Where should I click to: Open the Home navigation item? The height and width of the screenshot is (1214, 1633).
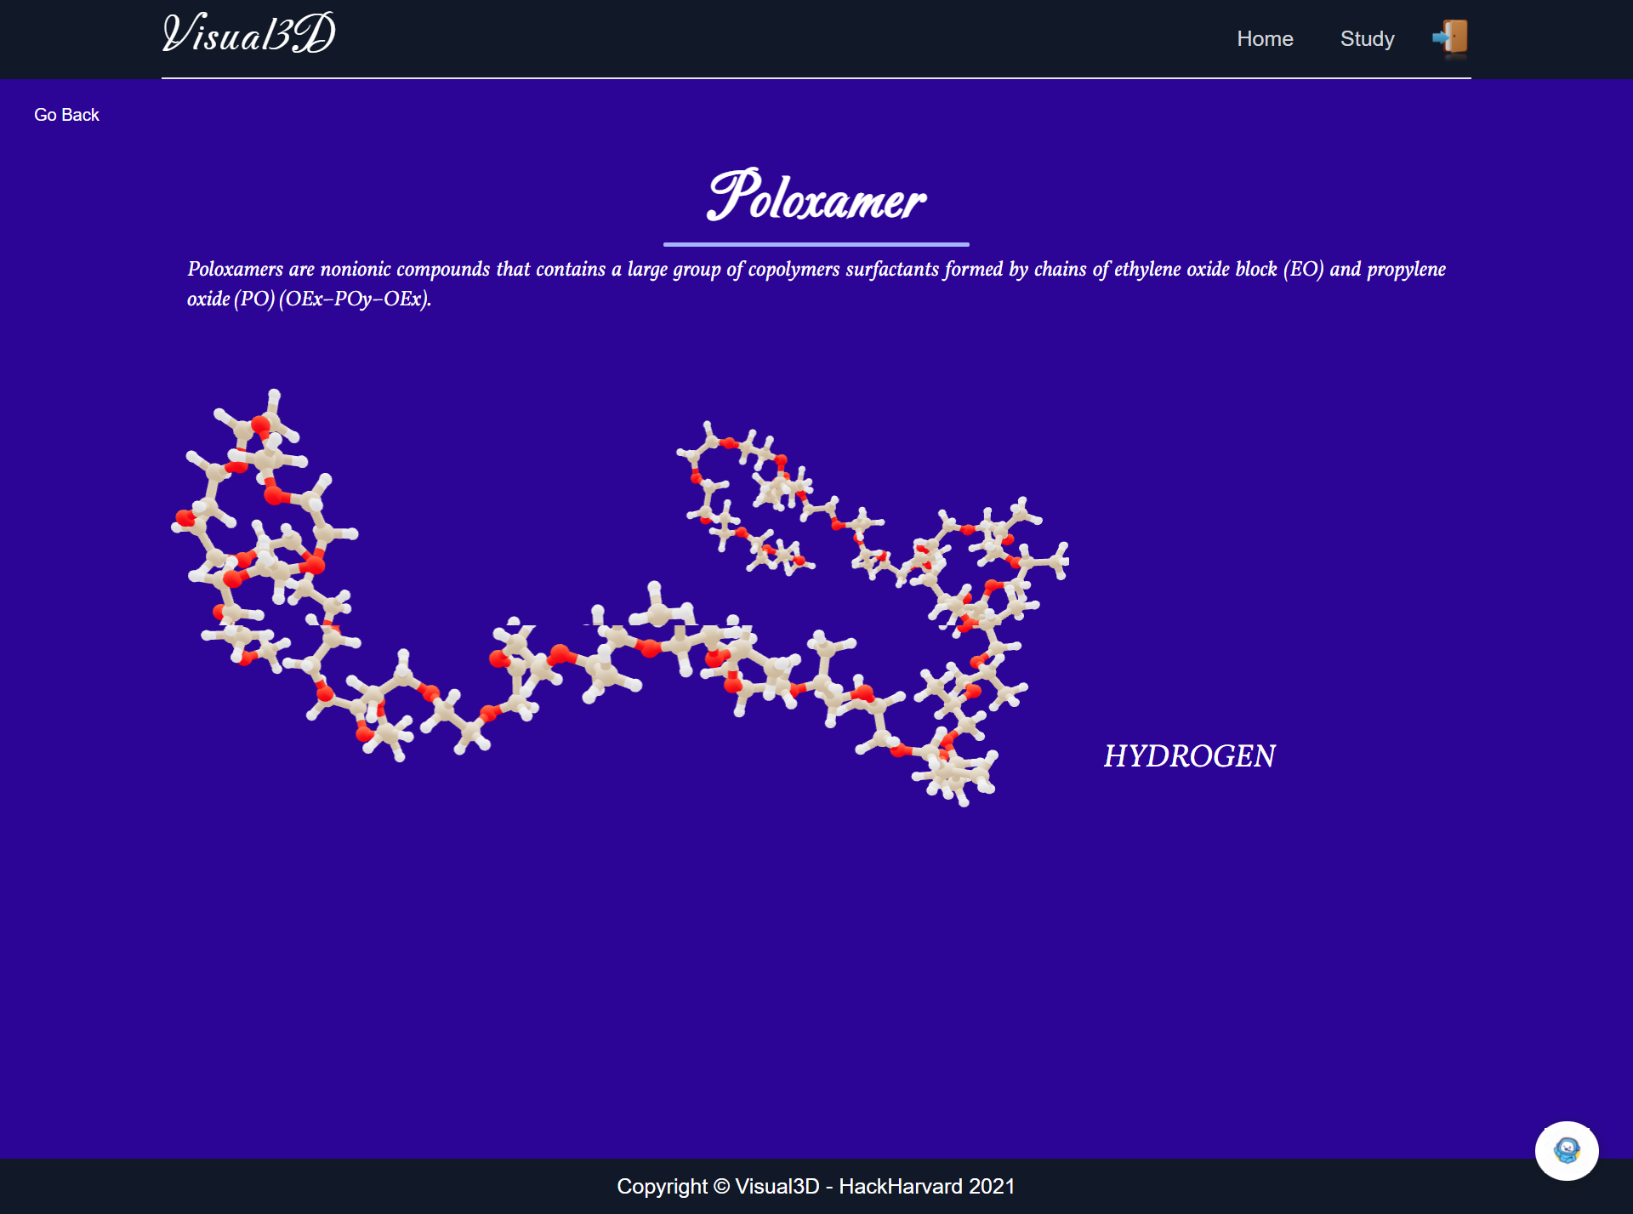[1264, 39]
